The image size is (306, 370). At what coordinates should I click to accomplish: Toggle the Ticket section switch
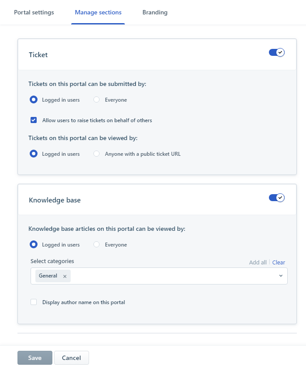pyautogui.click(x=276, y=52)
